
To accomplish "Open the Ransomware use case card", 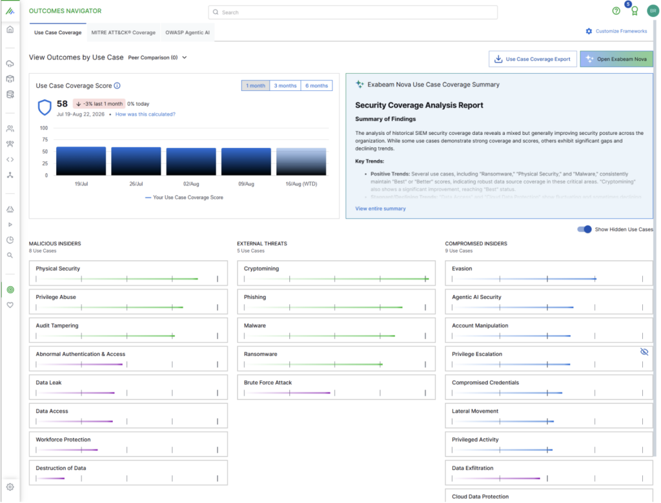I will [x=336, y=359].
